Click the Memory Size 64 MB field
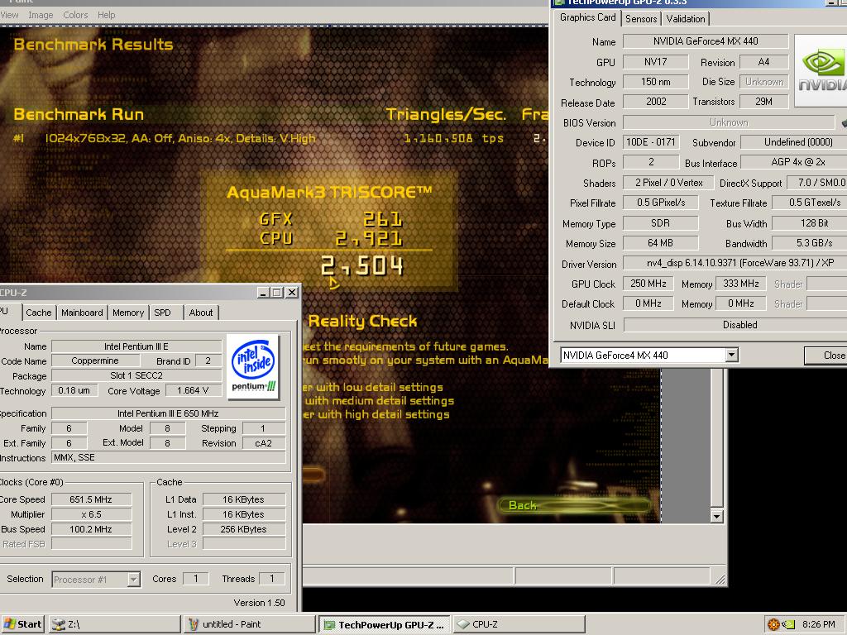Viewport: 847px width, 635px height. (660, 243)
